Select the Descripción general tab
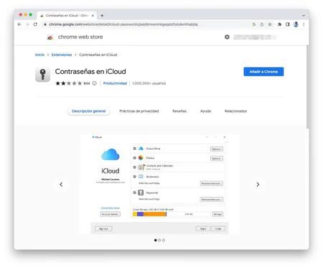Image resolution: width=323 pixels, height=268 pixels. pos(89,111)
